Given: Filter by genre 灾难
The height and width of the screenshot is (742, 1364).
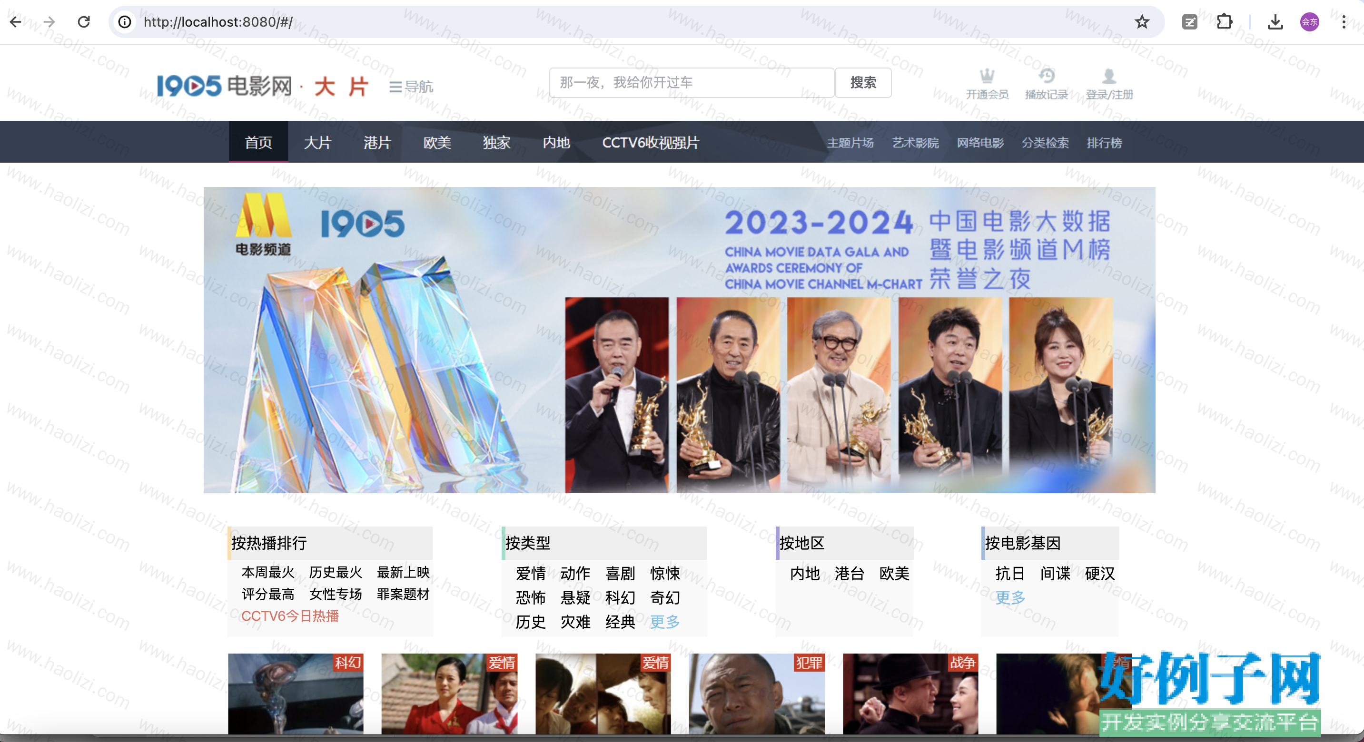Looking at the screenshot, I should pos(575,622).
